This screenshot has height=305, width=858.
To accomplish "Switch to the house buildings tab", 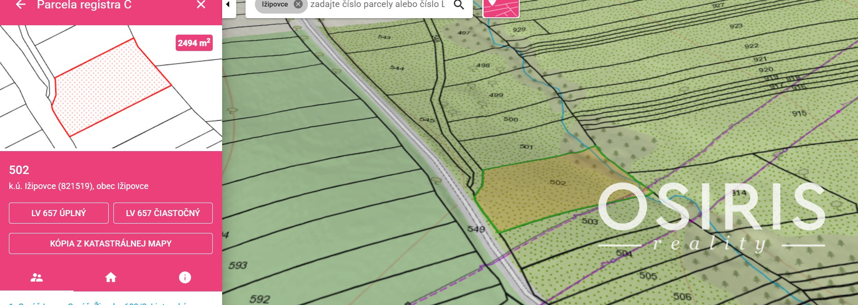I will click(x=111, y=277).
